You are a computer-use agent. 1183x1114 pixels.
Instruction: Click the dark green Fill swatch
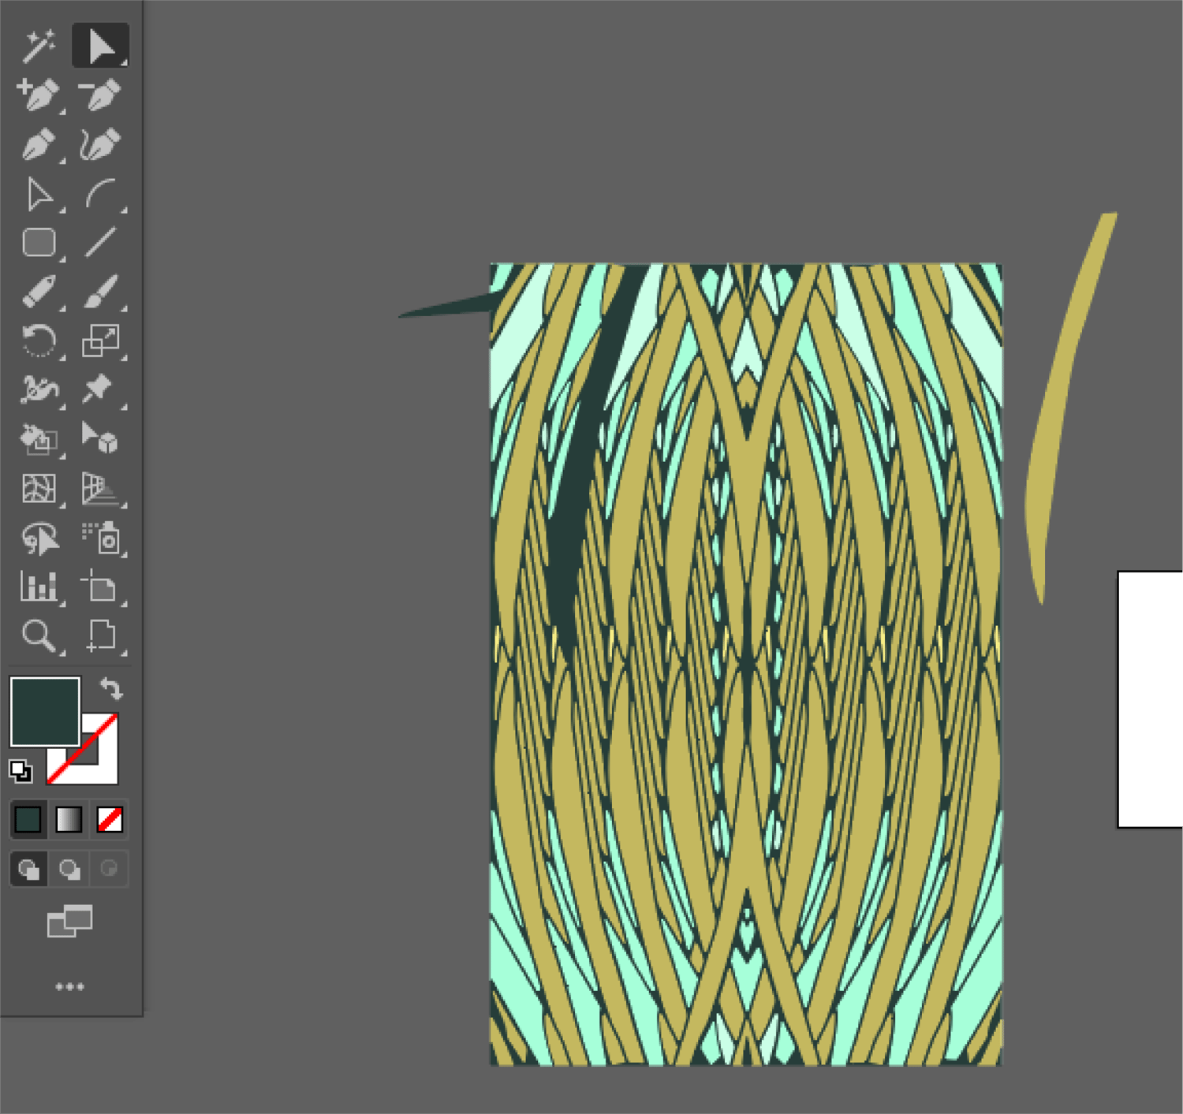tap(44, 711)
